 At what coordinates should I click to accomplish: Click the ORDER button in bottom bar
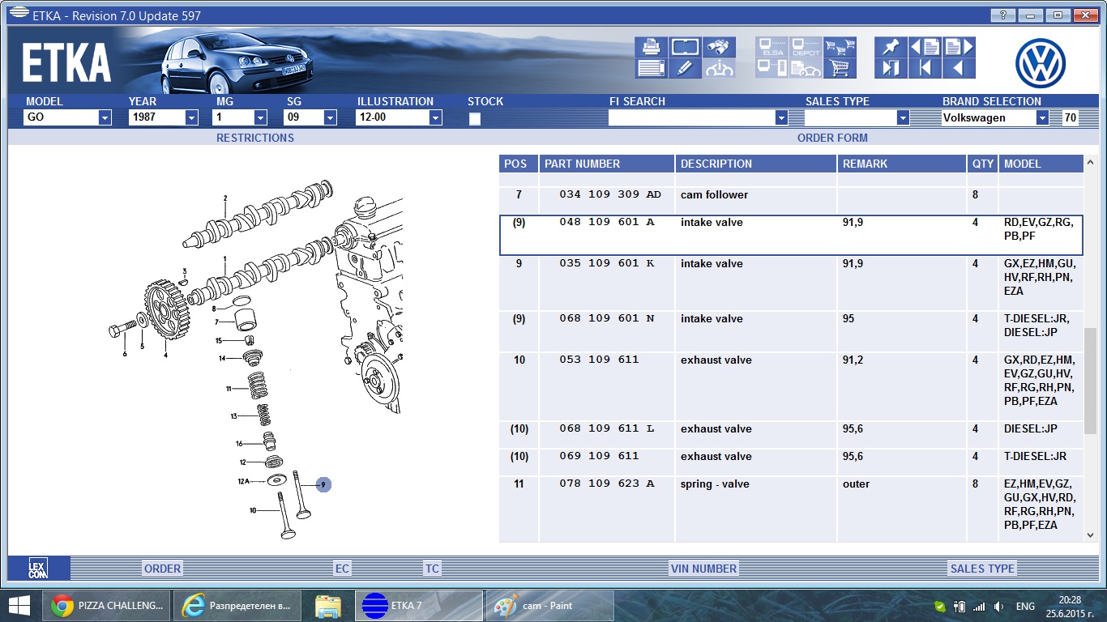coord(162,569)
